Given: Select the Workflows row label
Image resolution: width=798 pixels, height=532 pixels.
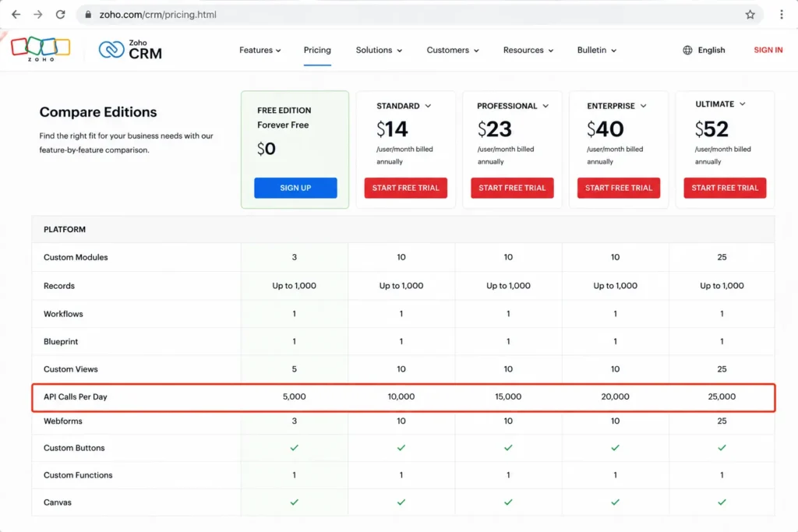Looking at the screenshot, I should (63, 314).
